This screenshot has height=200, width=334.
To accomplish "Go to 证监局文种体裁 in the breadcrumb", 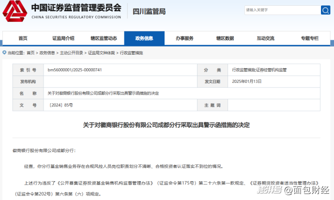I will click(101, 53).
